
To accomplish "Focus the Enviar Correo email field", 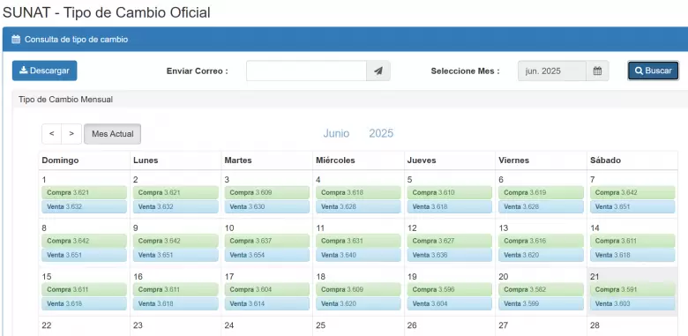I will click(306, 71).
